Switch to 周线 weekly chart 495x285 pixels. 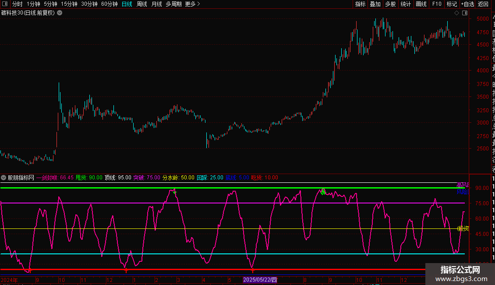pos(142,4)
